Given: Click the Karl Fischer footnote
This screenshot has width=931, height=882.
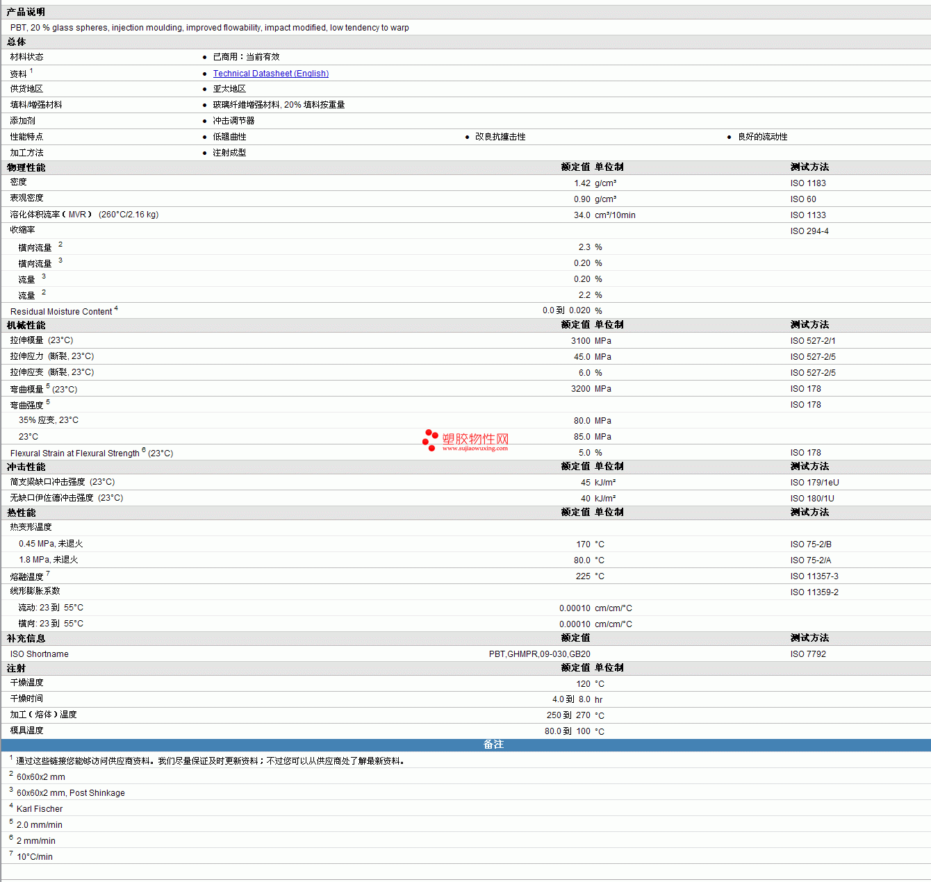Looking at the screenshot, I should point(40,809).
